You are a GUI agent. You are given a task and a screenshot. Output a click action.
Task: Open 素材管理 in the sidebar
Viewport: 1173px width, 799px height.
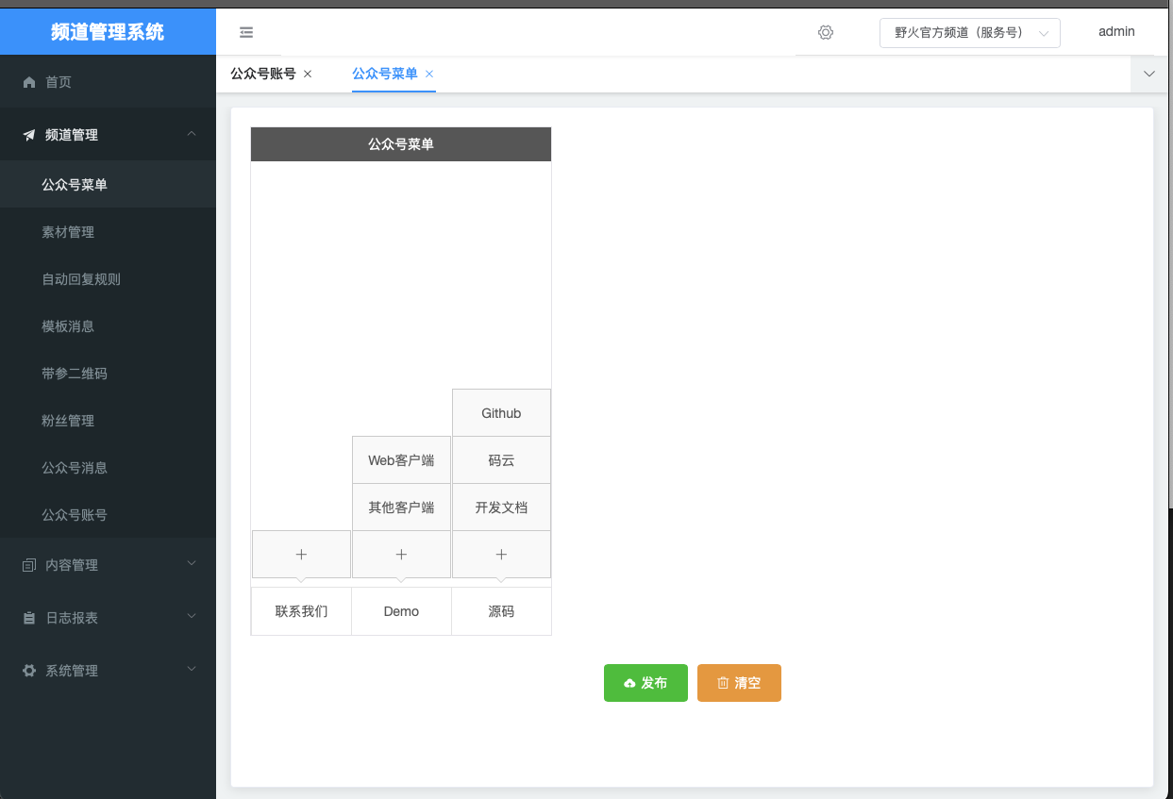[x=68, y=232]
